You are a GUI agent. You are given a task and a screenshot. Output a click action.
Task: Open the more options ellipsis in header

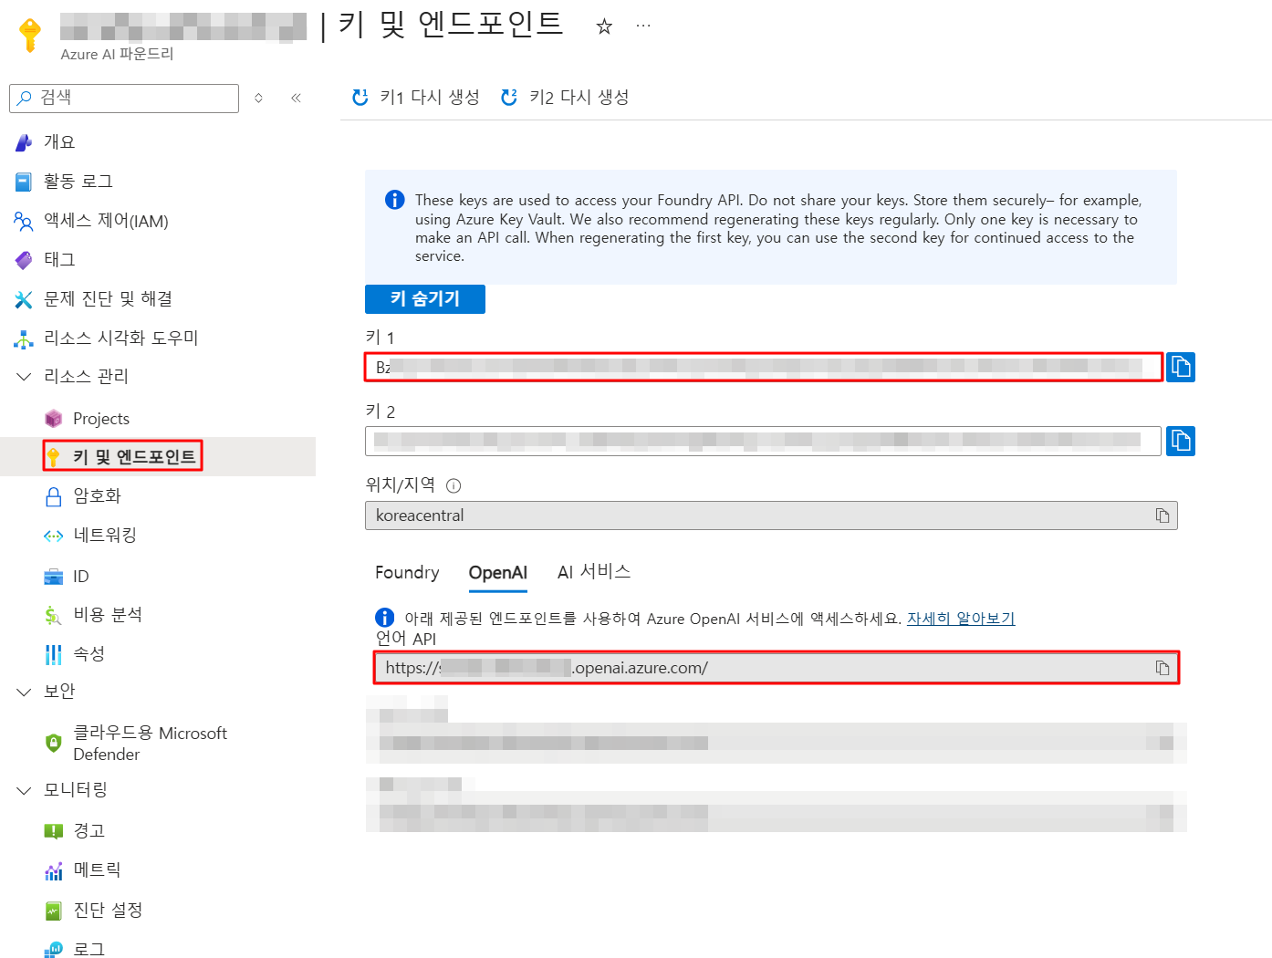pos(643,26)
